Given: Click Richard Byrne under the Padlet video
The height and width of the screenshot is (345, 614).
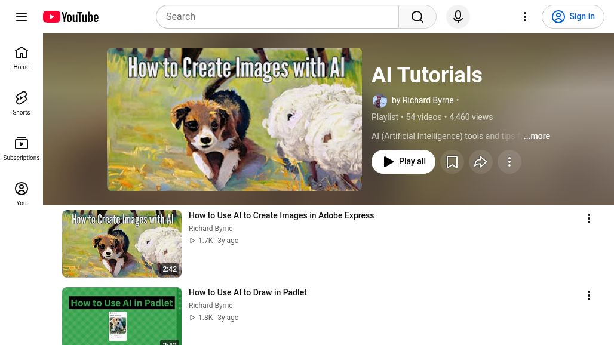Looking at the screenshot, I should 211,306.
